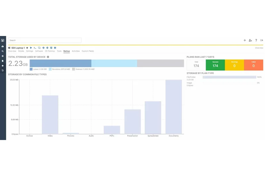Image resolution: width=265 pixels, height=176 pixels.
Task: Click the green Success plans tile
Action: click(215, 65)
